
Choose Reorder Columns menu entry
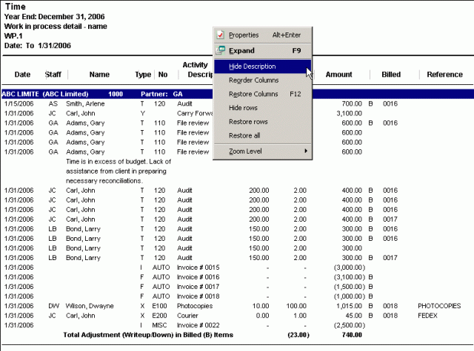tap(254, 80)
